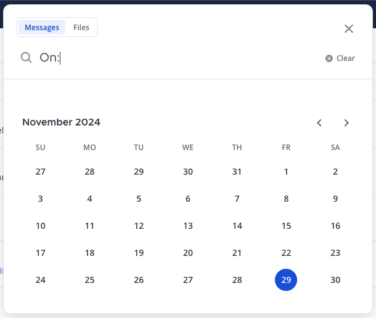
Task: Switch to the Files tab
Action: coord(81,28)
